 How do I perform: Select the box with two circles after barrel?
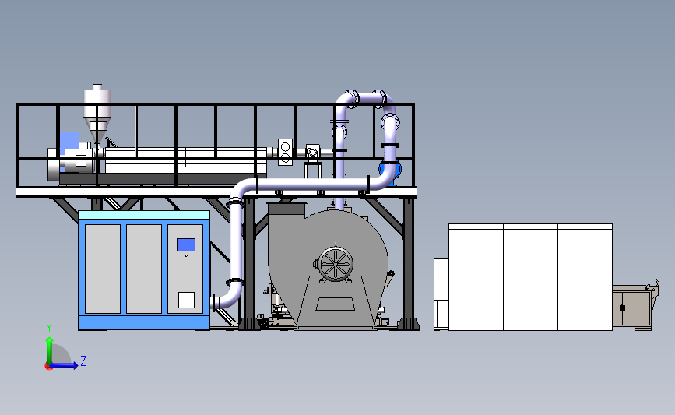tap(285, 152)
